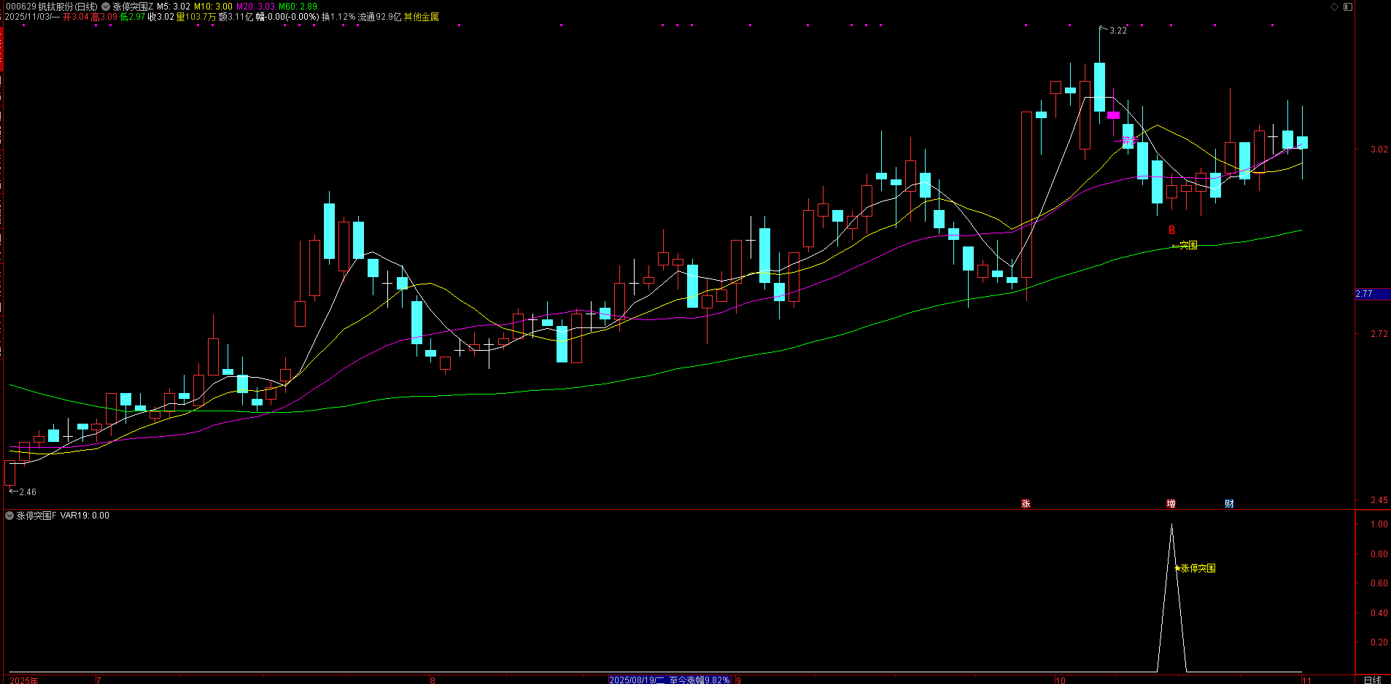Screen dimensions: 1391x684
Task: Click the diamond icon at top right
Action: [x=1334, y=7]
